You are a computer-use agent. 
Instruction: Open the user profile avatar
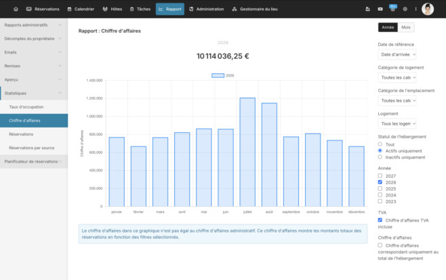coord(428,9)
